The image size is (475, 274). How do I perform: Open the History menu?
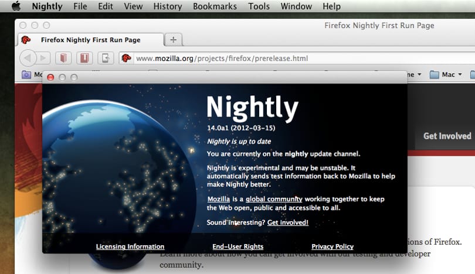click(x=168, y=6)
